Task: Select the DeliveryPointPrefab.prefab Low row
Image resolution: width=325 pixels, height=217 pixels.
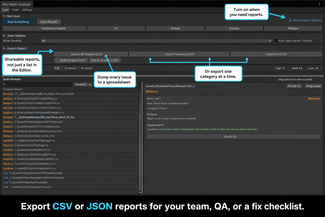Action: 70,173
